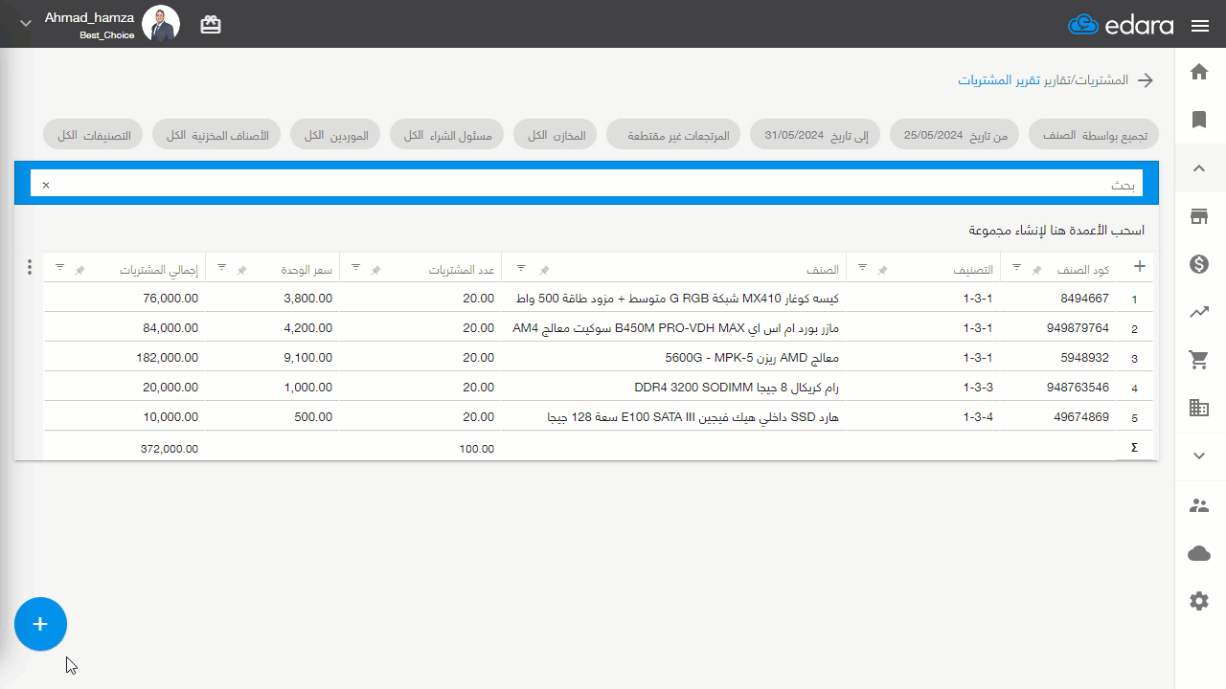Pin the عدد المشتريات column

pos(375,271)
